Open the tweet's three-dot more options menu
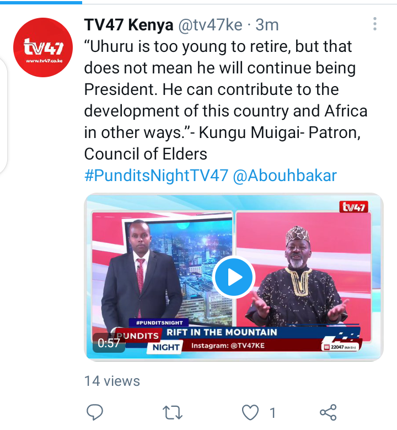Screen dimensions: 397x430 375,24
